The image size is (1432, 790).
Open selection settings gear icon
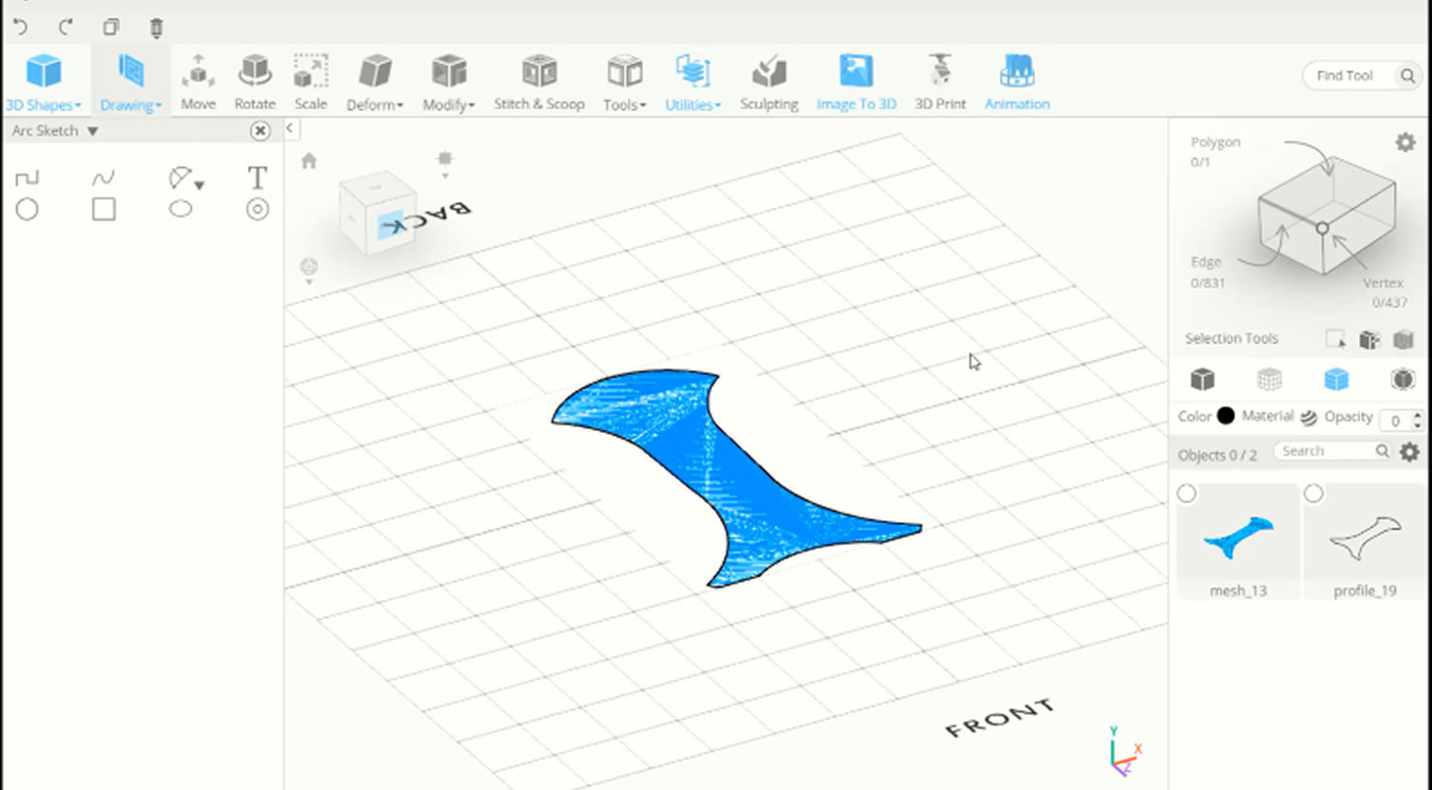click(x=1405, y=142)
